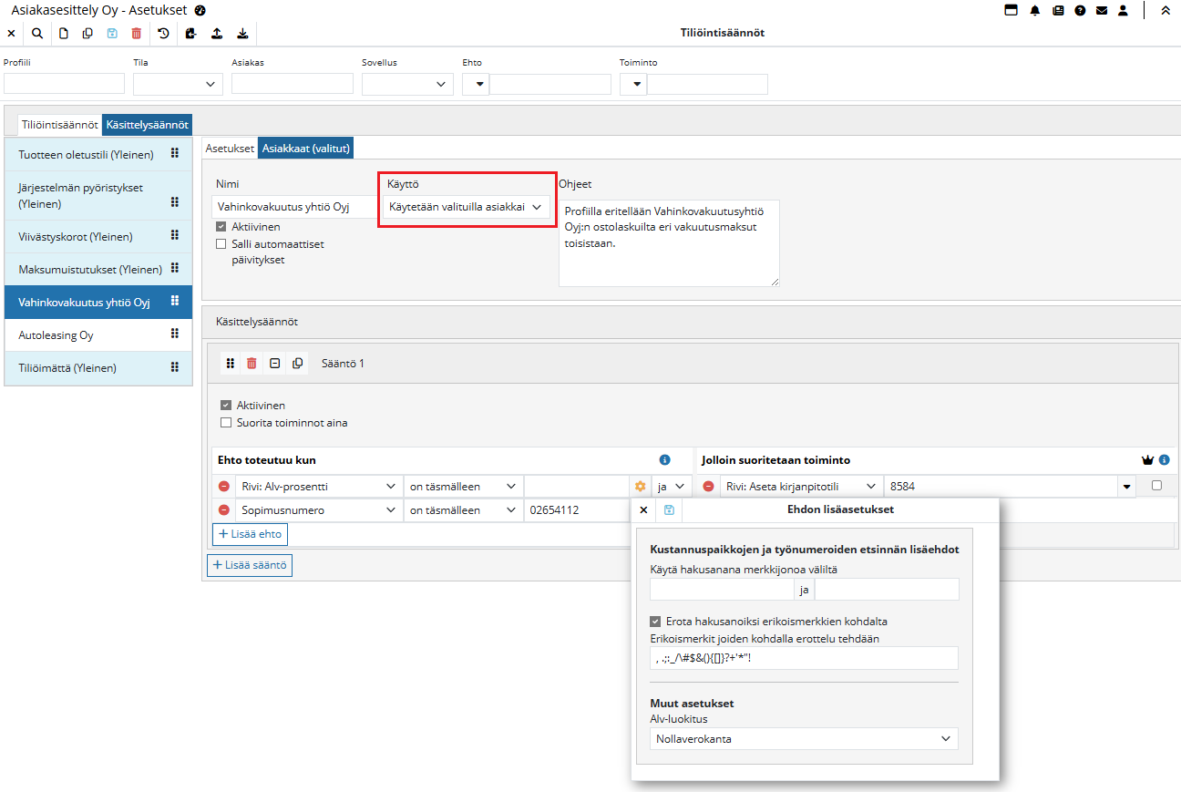Check Suorita toiminnot aina option
Viewport: 1181px width, 792px height.
226,423
